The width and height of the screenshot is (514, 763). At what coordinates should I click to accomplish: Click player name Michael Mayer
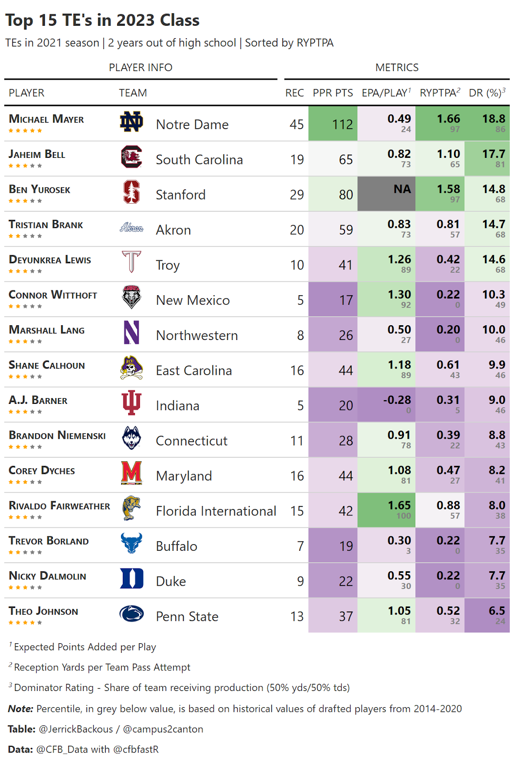click(x=46, y=119)
